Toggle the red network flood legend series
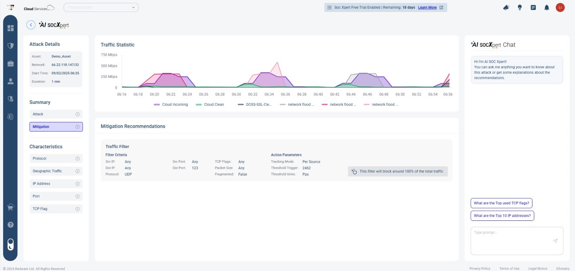This screenshot has height=271, width=575. [339, 105]
